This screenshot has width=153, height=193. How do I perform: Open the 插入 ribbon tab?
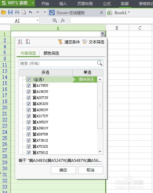point(63,4)
